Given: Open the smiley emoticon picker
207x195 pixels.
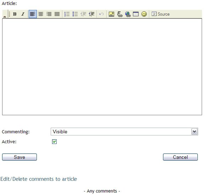Looking at the screenshot, I should click(x=144, y=14).
